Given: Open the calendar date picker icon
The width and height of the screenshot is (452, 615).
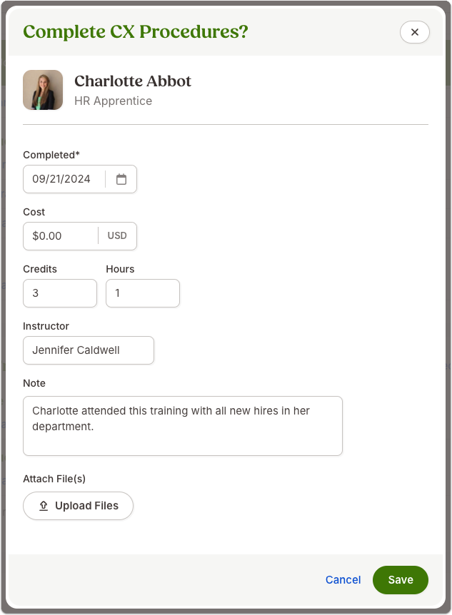Looking at the screenshot, I should [121, 179].
